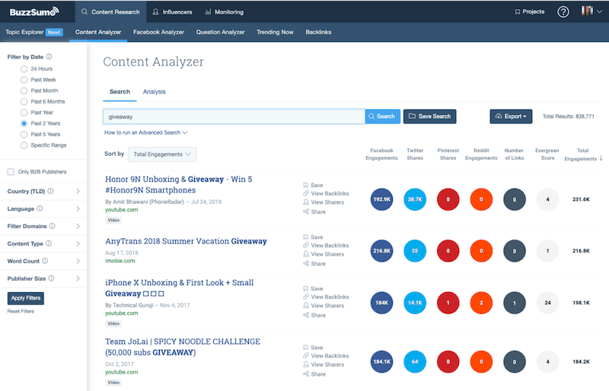
Task: Click Facebook engagements bubble 192.9K for Honor 9N
Action: (x=382, y=199)
